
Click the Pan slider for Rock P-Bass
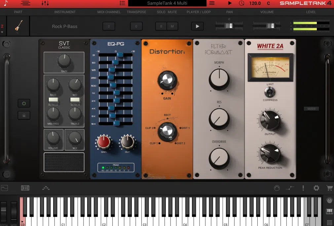point(229,26)
